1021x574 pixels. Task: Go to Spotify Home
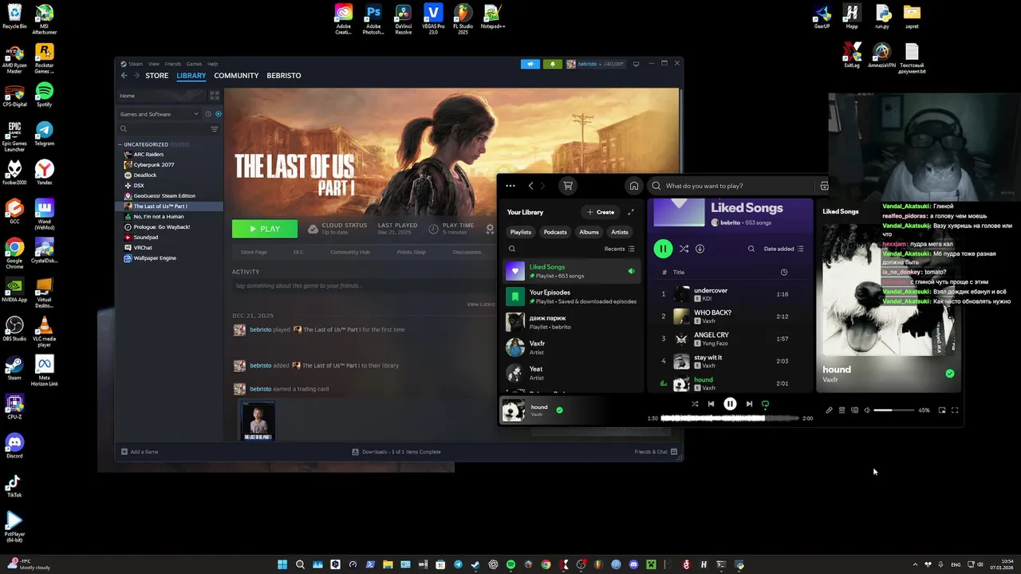click(634, 186)
